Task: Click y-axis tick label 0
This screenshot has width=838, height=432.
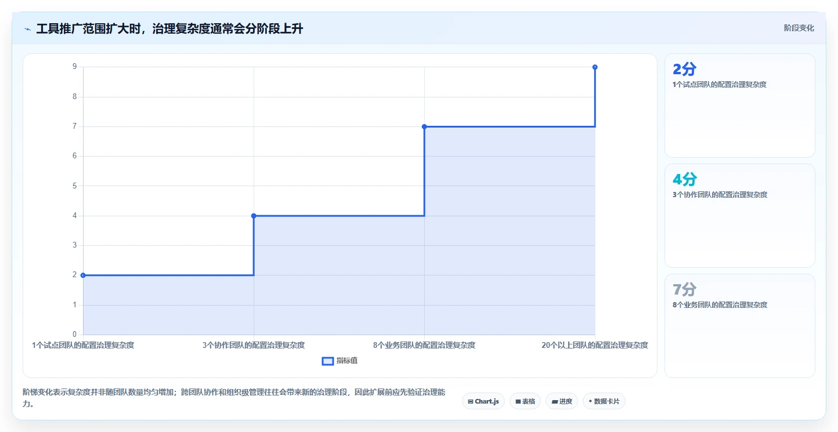Action: coord(74,335)
